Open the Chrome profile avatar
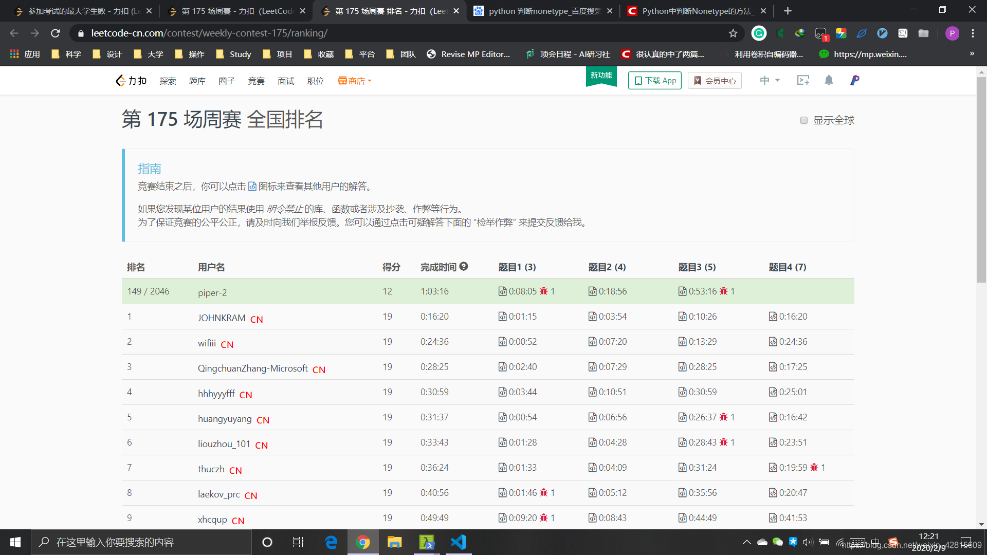987x555 pixels. coord(952,33)
